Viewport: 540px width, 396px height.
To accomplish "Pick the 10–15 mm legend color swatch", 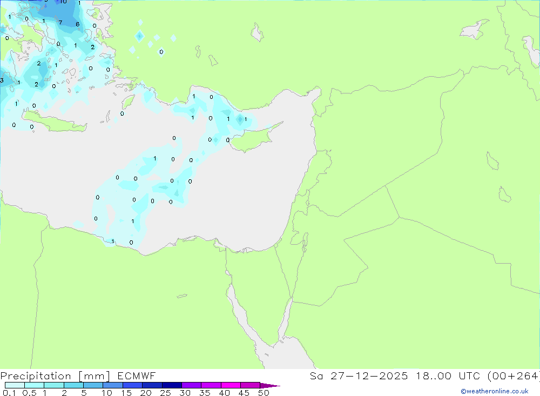I will pyautogui.click(x=113, y=385).
